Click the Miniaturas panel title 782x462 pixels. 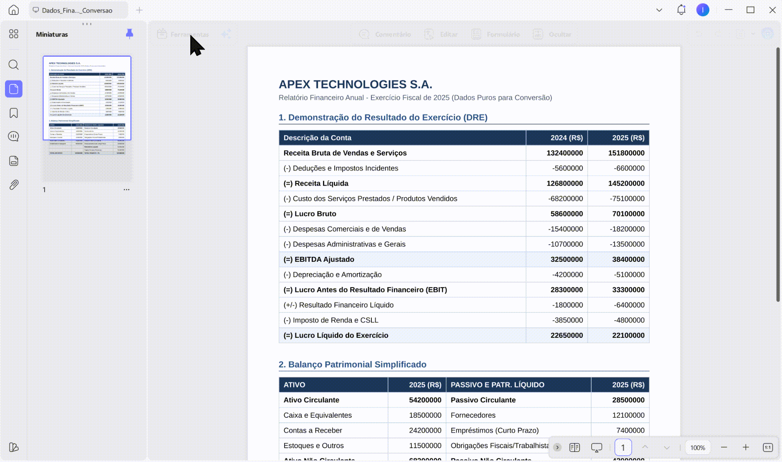coord(52,34)
